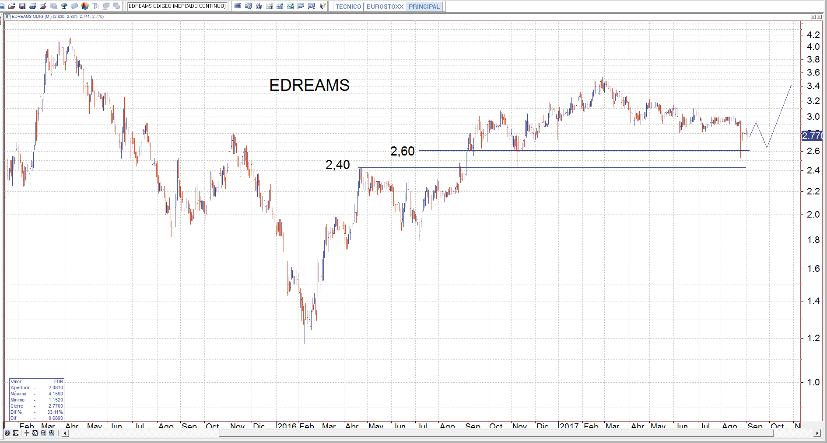Image resolution: width=827 pixels, height=443 pixels.
Task: Click the line chart toolbar icon
Action: point(280,6)
